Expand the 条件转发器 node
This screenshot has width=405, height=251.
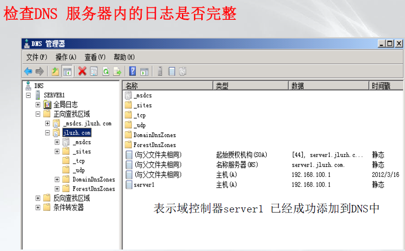(38, 207)
